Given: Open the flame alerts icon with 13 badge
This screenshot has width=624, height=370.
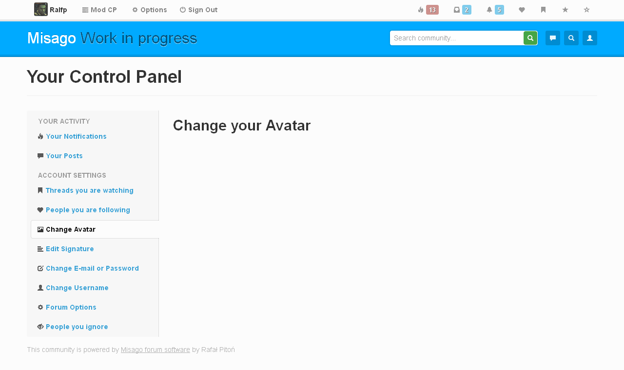Looking at the screenshot, I should coord(428,10).
